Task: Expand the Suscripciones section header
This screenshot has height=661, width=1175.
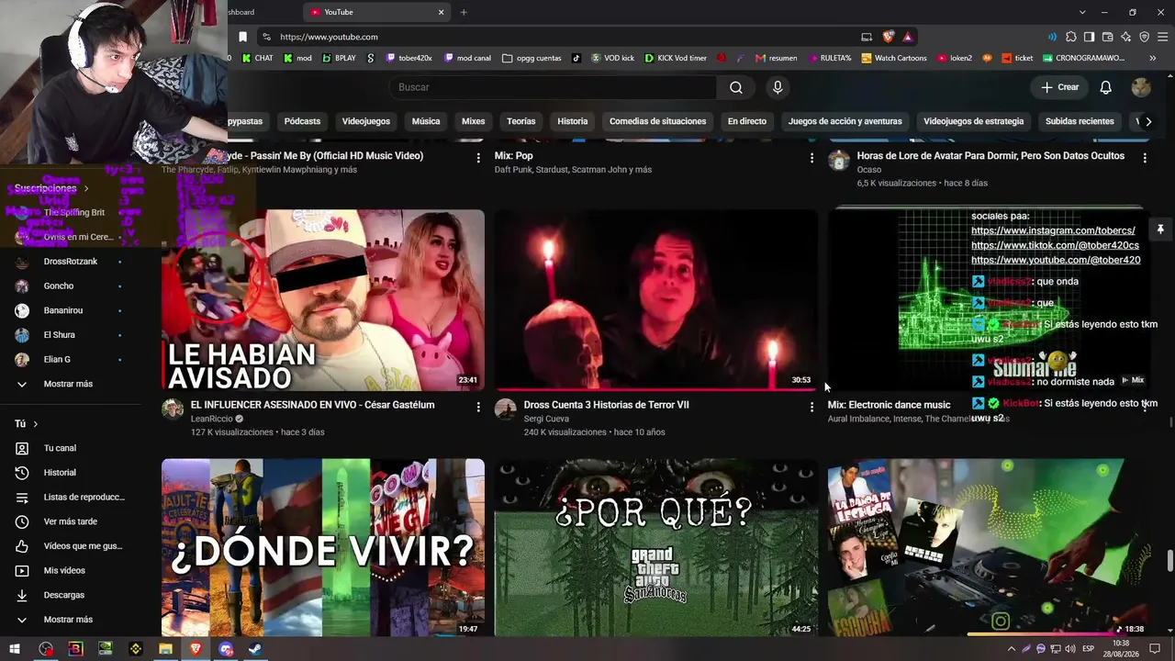Action: coord(51,188)
